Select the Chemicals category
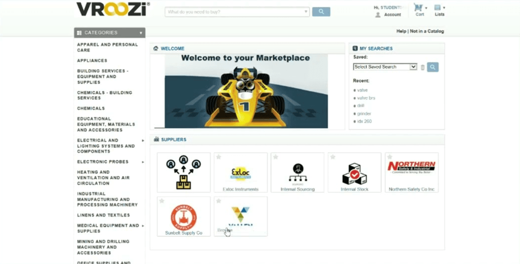 point(91,108)
